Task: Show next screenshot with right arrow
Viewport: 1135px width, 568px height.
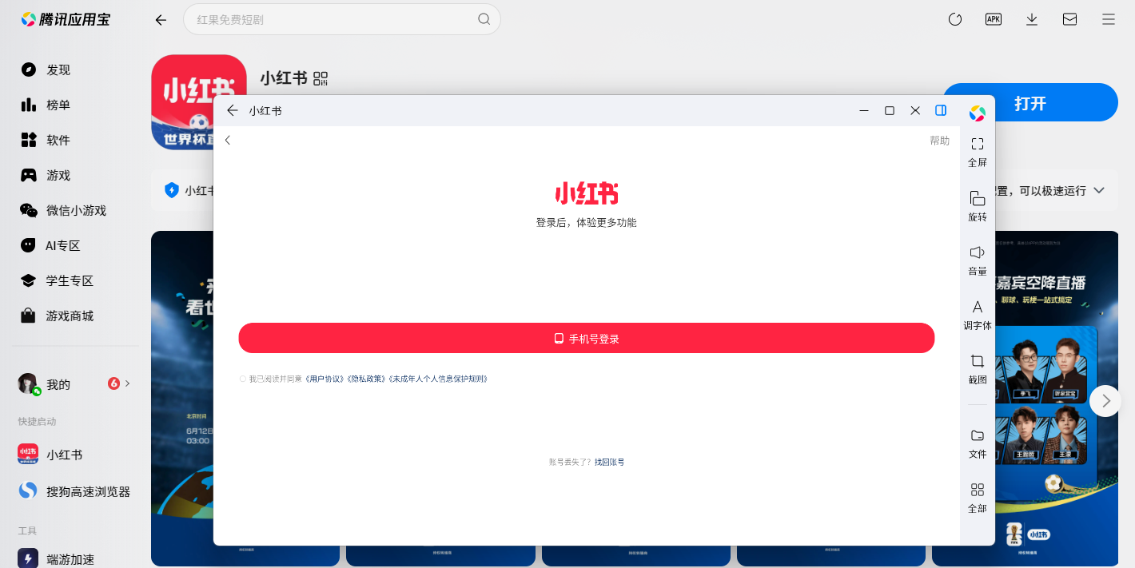Action: [1105, 401]
